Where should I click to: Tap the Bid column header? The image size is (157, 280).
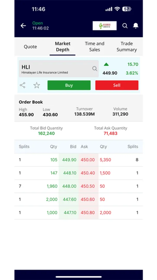click(x=73, y=147)
